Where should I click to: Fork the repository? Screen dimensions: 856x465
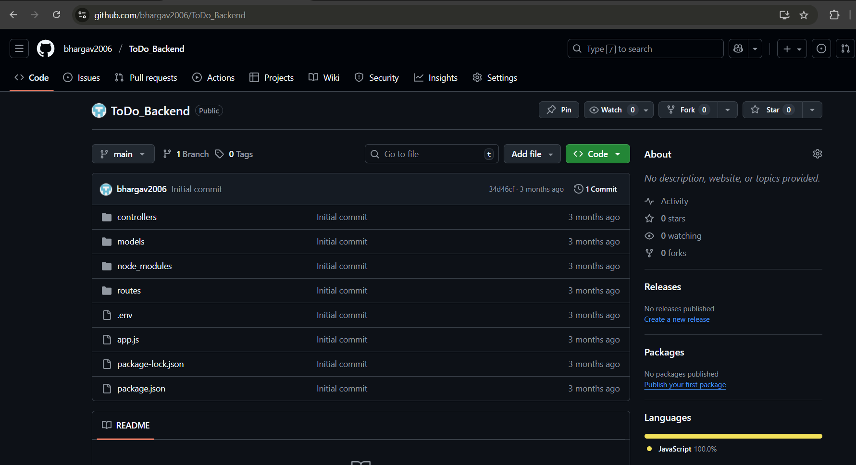click(x=688, y=110)
